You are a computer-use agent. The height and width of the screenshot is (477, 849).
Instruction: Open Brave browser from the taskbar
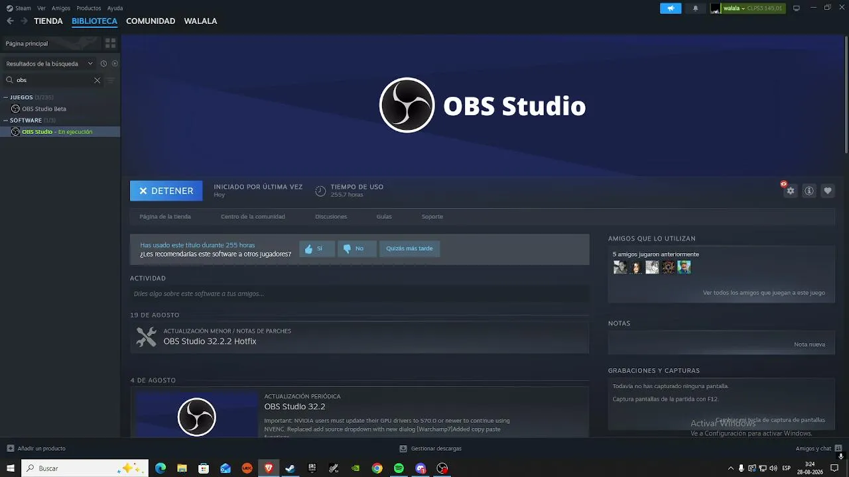click(x=269, y=468)
